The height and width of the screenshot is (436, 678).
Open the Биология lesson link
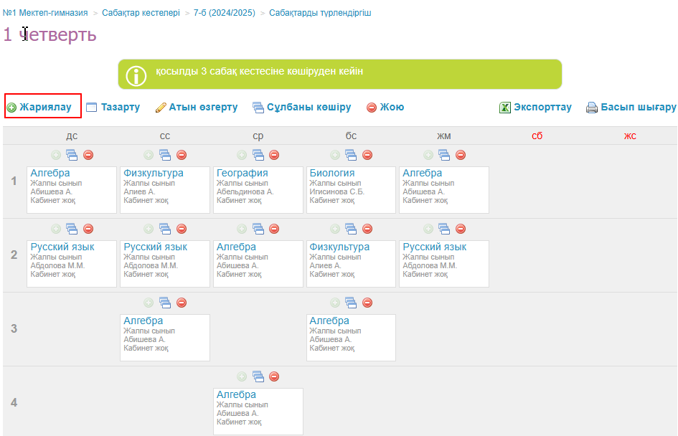[x=331, y=173]
